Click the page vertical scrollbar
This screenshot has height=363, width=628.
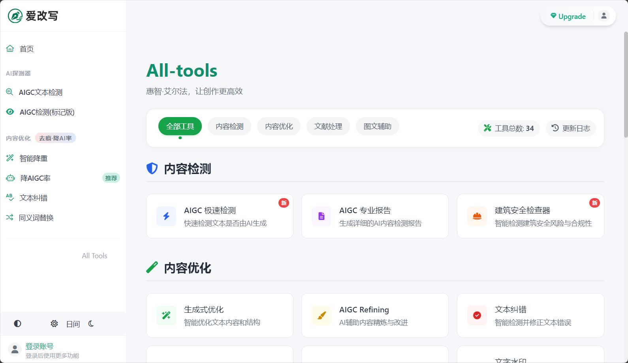pyautogui.click(x=626, y=85)
